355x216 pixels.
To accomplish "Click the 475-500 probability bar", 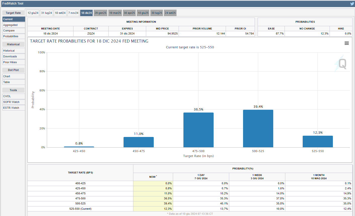I will click(198, 130).
